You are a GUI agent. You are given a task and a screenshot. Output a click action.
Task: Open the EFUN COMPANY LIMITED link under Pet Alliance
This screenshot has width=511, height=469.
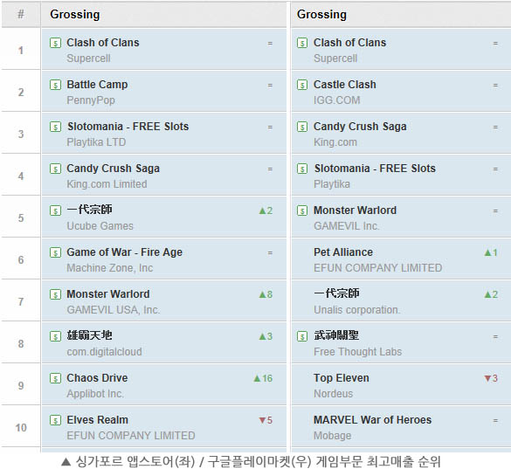(x=377, y=268)
